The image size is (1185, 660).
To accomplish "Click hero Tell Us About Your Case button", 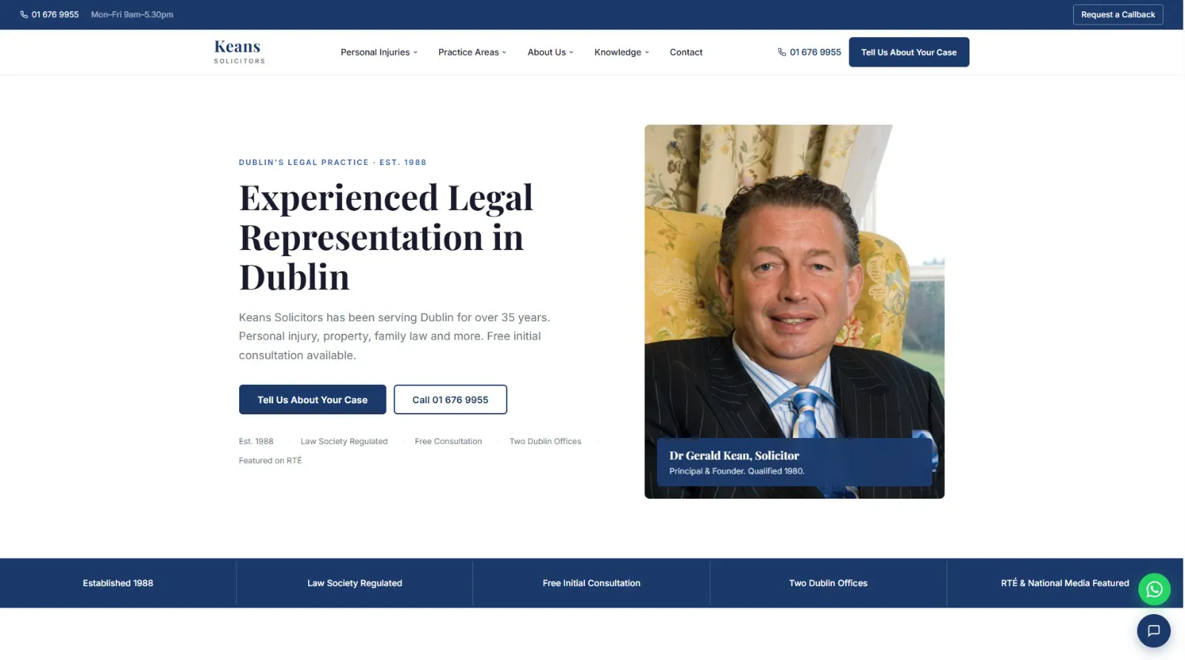I will [313, 400].
